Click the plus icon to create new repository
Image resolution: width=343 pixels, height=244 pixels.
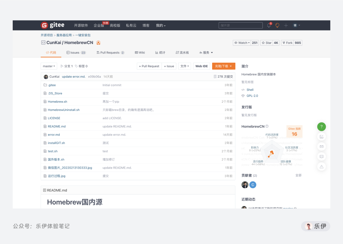pos(286,25)
